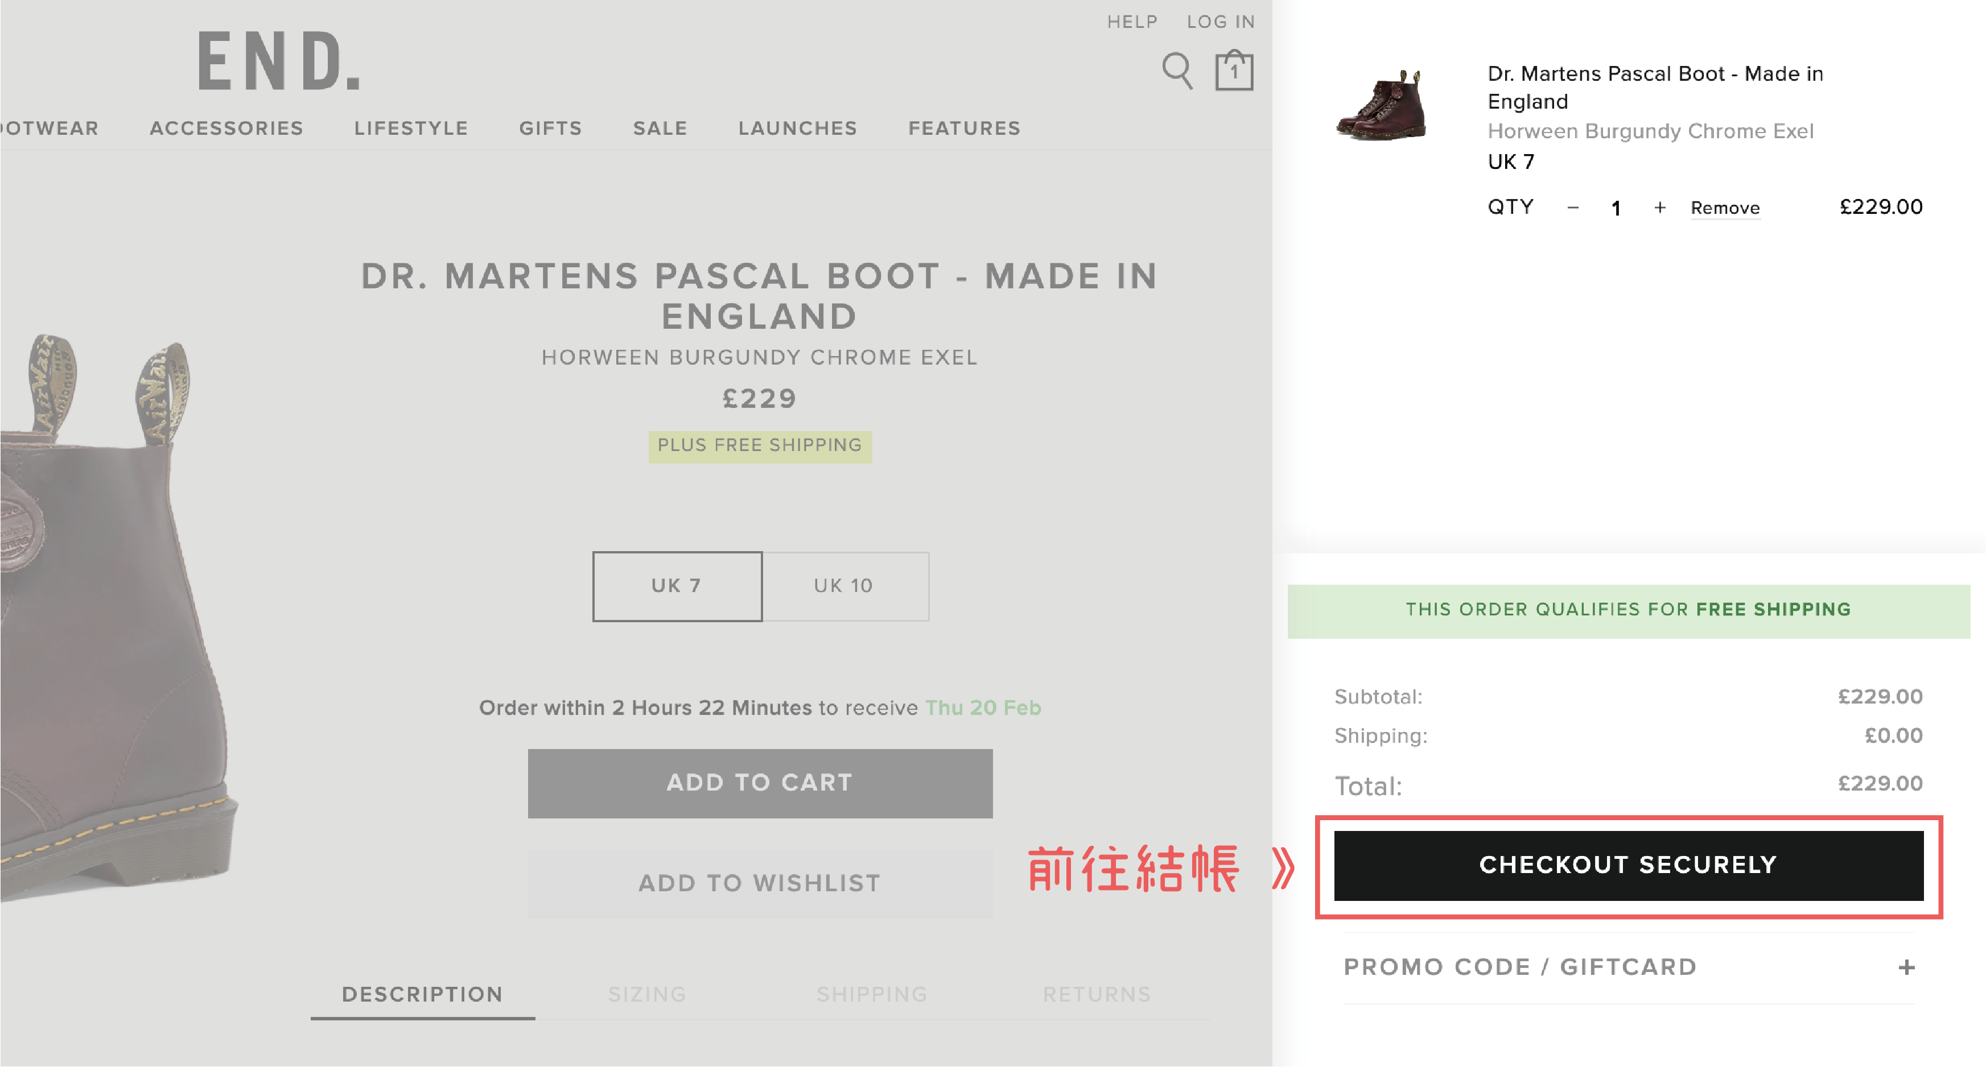Screen dimensions: 1986x1067
Task: Click the Dr. Martens boot cart thumbnail
Action: pyautogui.click(x=1382, y=106)
